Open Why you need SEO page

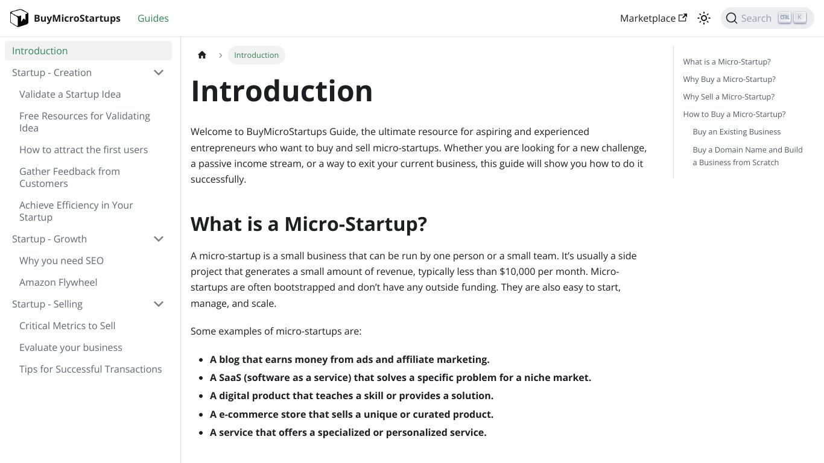coord(62,260)
